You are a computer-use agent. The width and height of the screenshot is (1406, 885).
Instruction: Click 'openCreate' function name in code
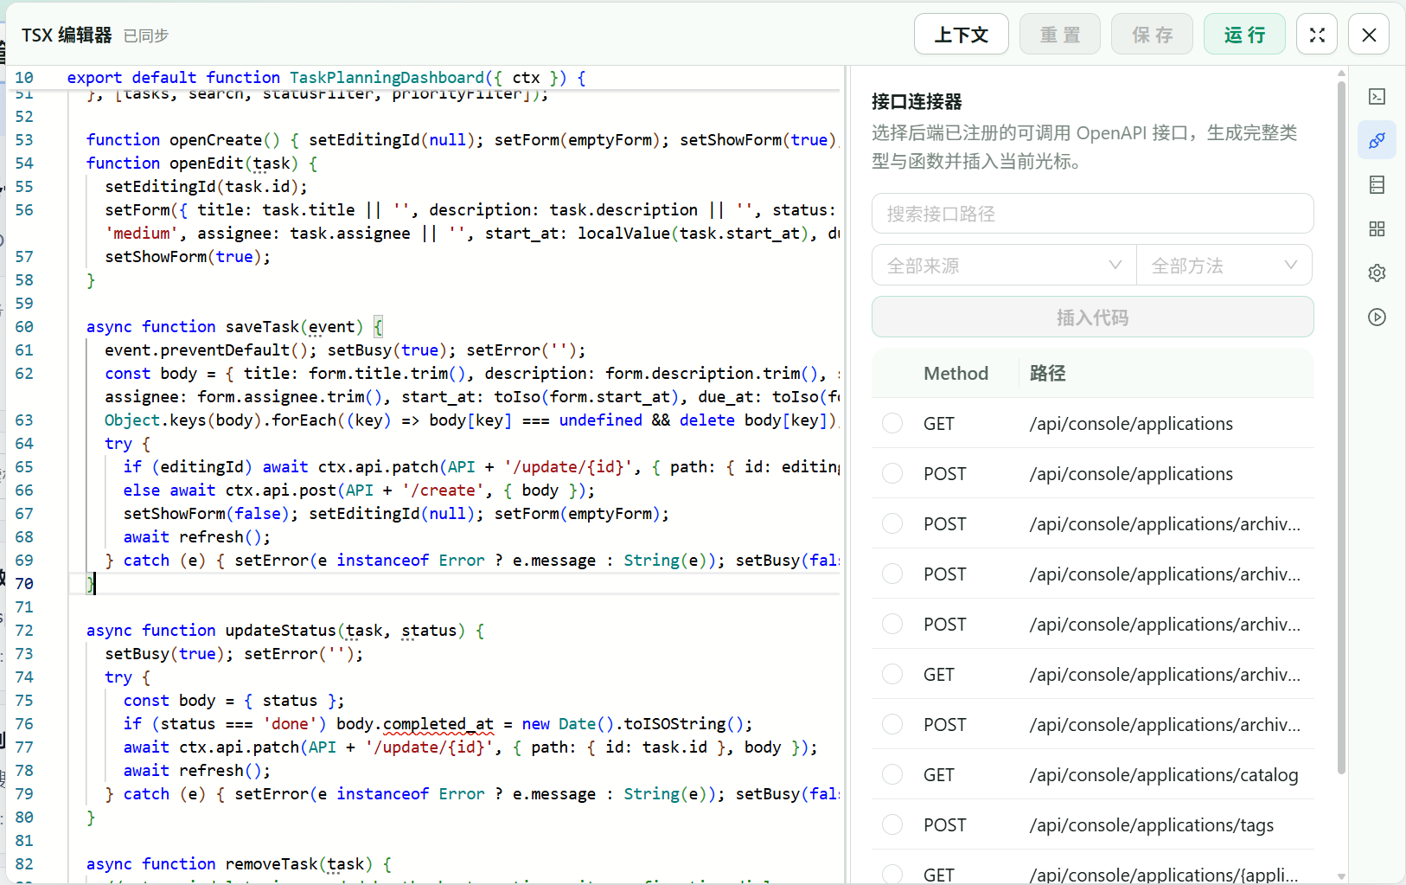pos(216,140)
